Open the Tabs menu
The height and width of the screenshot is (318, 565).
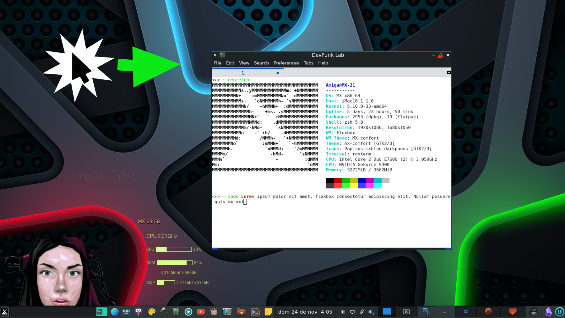(308, 63)
